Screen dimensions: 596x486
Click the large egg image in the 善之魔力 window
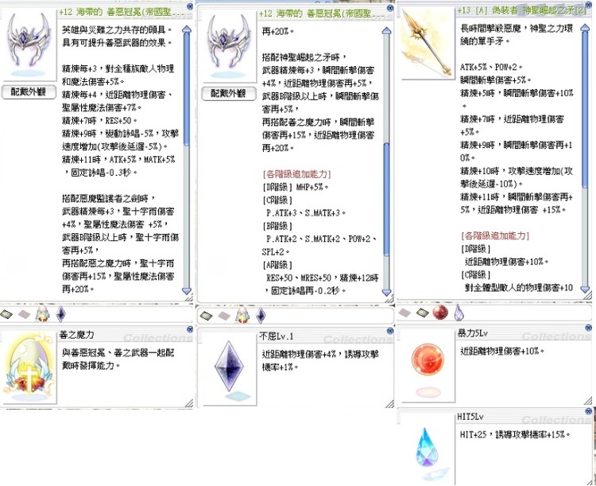(x=29, y=367)
